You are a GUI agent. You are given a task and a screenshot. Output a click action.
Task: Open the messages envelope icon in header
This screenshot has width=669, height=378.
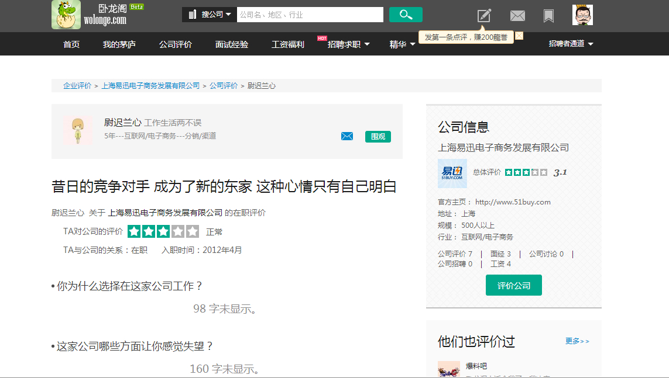pos(517,16)
